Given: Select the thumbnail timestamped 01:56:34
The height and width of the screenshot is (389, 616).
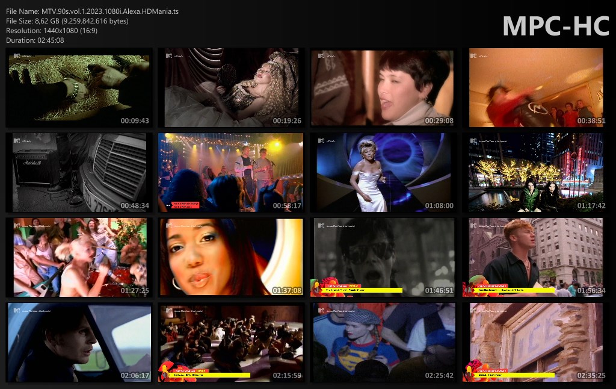Looking at the screenshot, I should pos(535,258).
